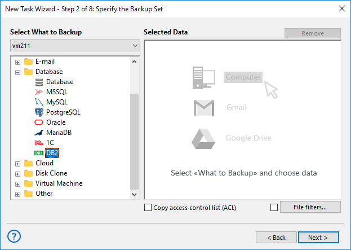Collapse the Database tree node
This screenshot has height=250, width=351.
coord(17,72)
